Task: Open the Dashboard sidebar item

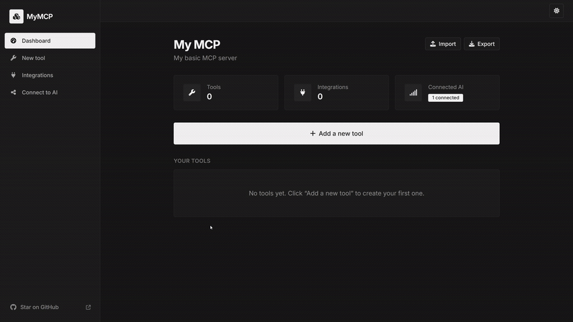Action: click(x=50, y=41)
